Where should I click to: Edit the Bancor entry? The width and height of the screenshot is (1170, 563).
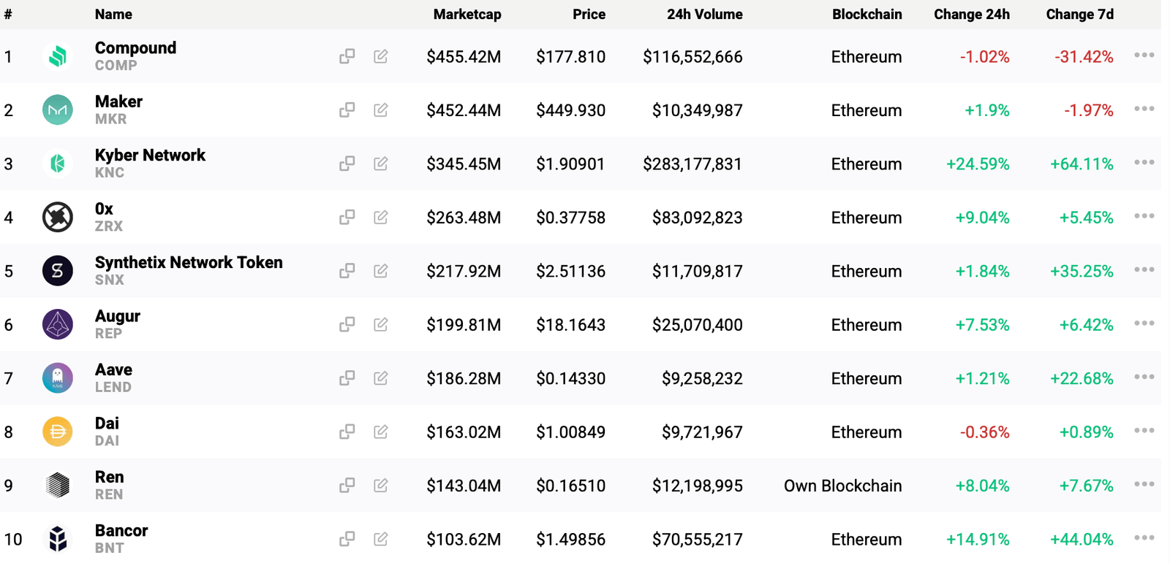(380, 539)
